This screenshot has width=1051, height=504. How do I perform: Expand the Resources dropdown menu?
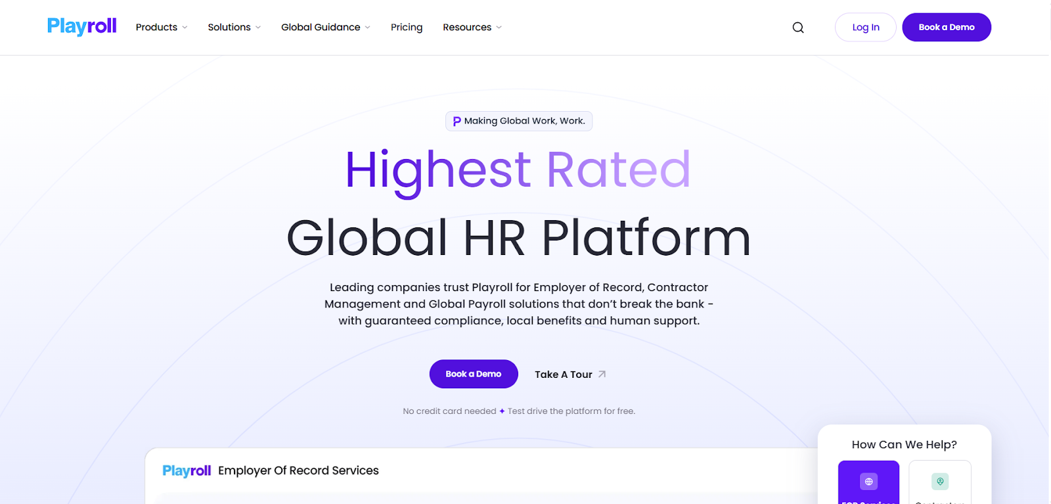click(x=472, y=27)
